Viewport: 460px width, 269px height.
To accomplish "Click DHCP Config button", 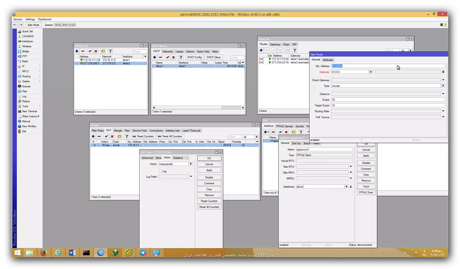I will click(x=195, y=57).
